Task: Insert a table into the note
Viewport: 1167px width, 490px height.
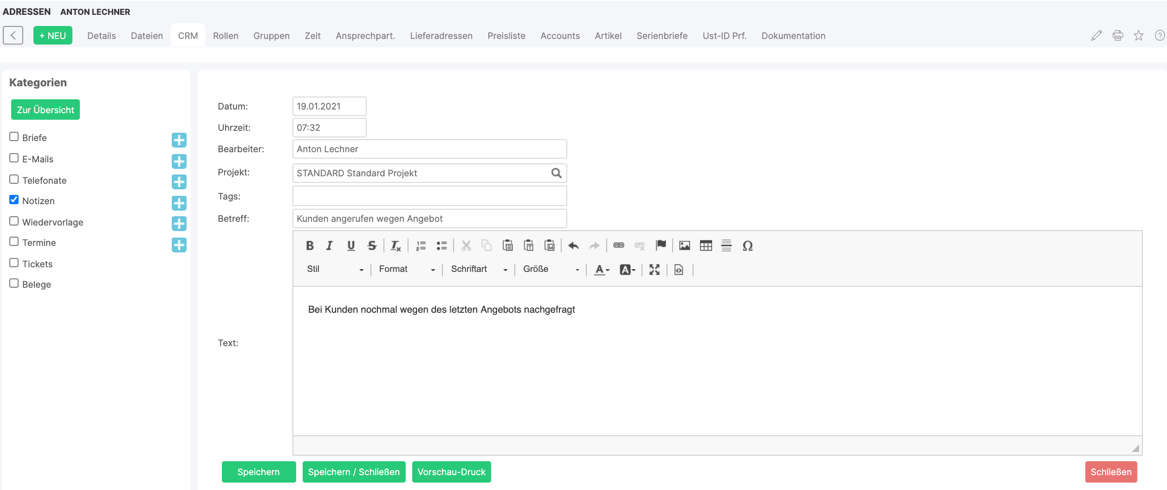Action: click(706, 246)
